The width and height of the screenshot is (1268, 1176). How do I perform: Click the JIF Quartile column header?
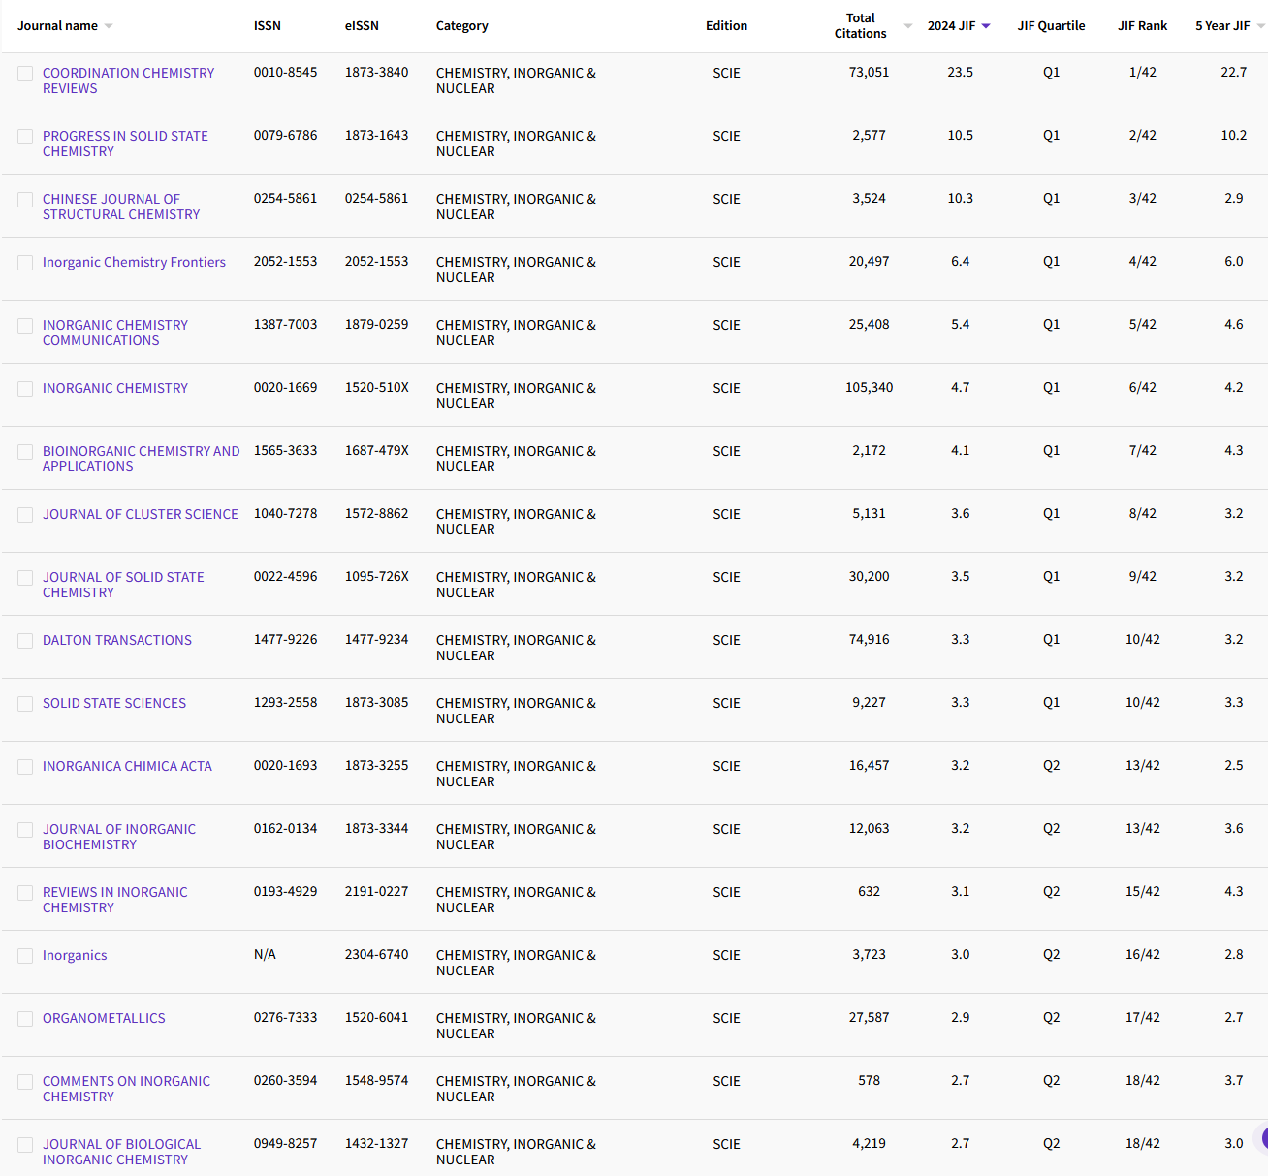coord(1052,26)
